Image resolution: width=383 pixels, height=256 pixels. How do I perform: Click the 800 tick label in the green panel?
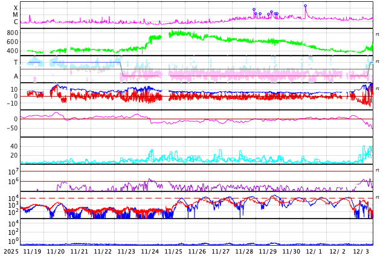tap(13, 33)
